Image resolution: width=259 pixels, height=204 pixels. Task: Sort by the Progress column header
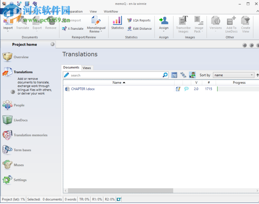coord(239,83)
